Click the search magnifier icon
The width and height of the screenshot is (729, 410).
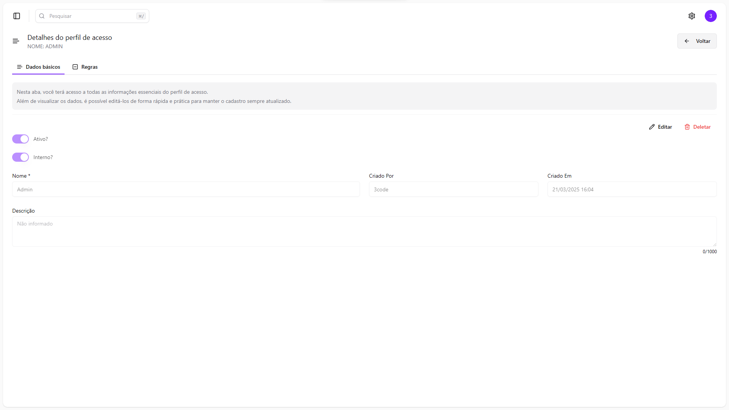point(42,16)
